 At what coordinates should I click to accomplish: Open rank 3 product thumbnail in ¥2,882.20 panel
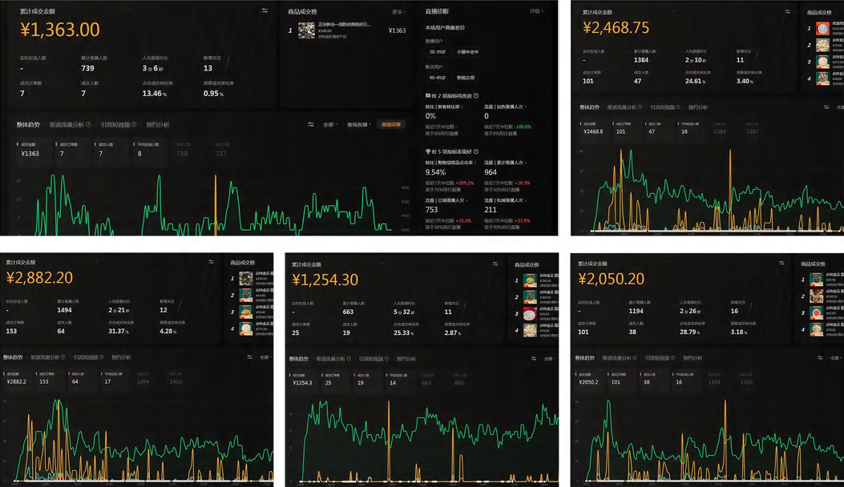tap(246, 312)
